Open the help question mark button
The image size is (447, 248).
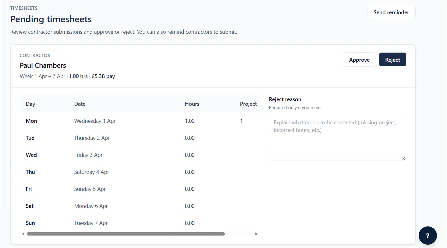[427, 236]
